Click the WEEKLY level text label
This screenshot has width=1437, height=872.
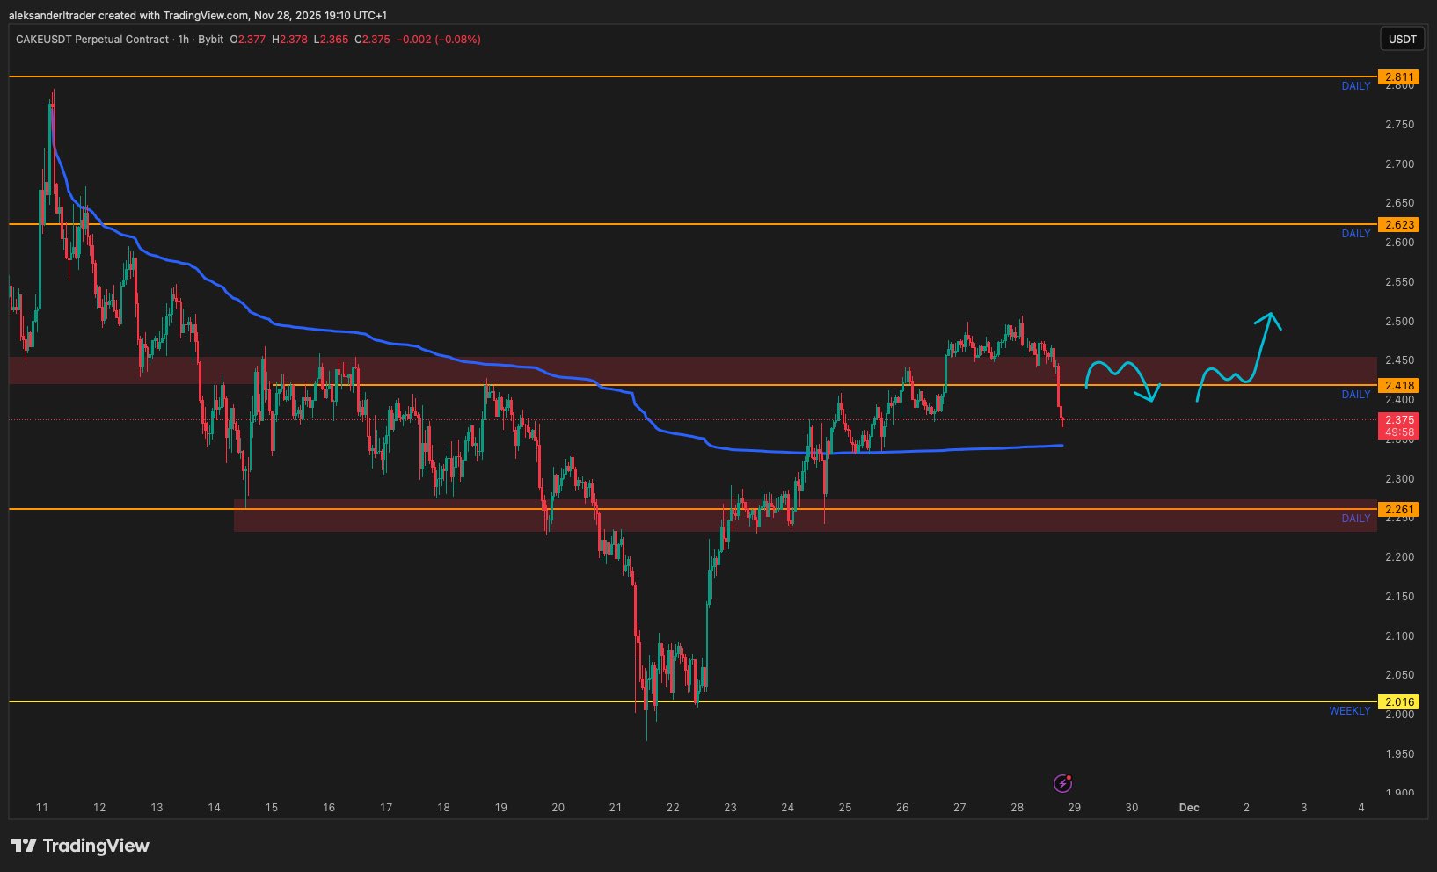click(1349, 711)
